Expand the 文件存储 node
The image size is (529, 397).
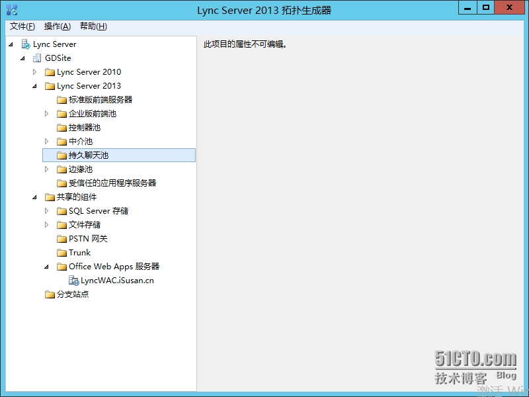(x=46, y=224)
